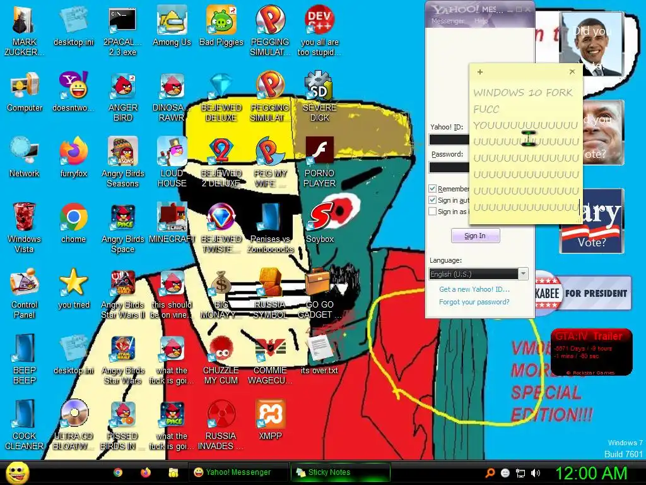Screen dimensions: 646x485
Task: Open the ULTRA CD BLOATW disc icon
Action: pyautogui.click(x=74, y=424)
